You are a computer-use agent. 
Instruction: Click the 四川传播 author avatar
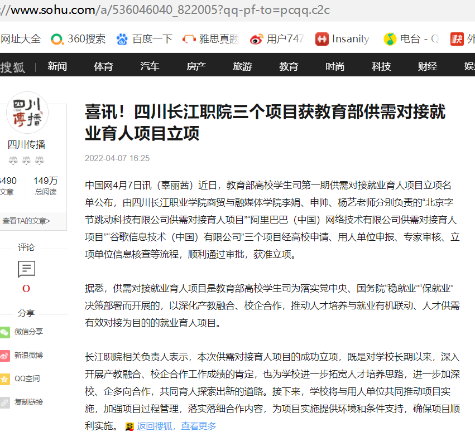27,113
